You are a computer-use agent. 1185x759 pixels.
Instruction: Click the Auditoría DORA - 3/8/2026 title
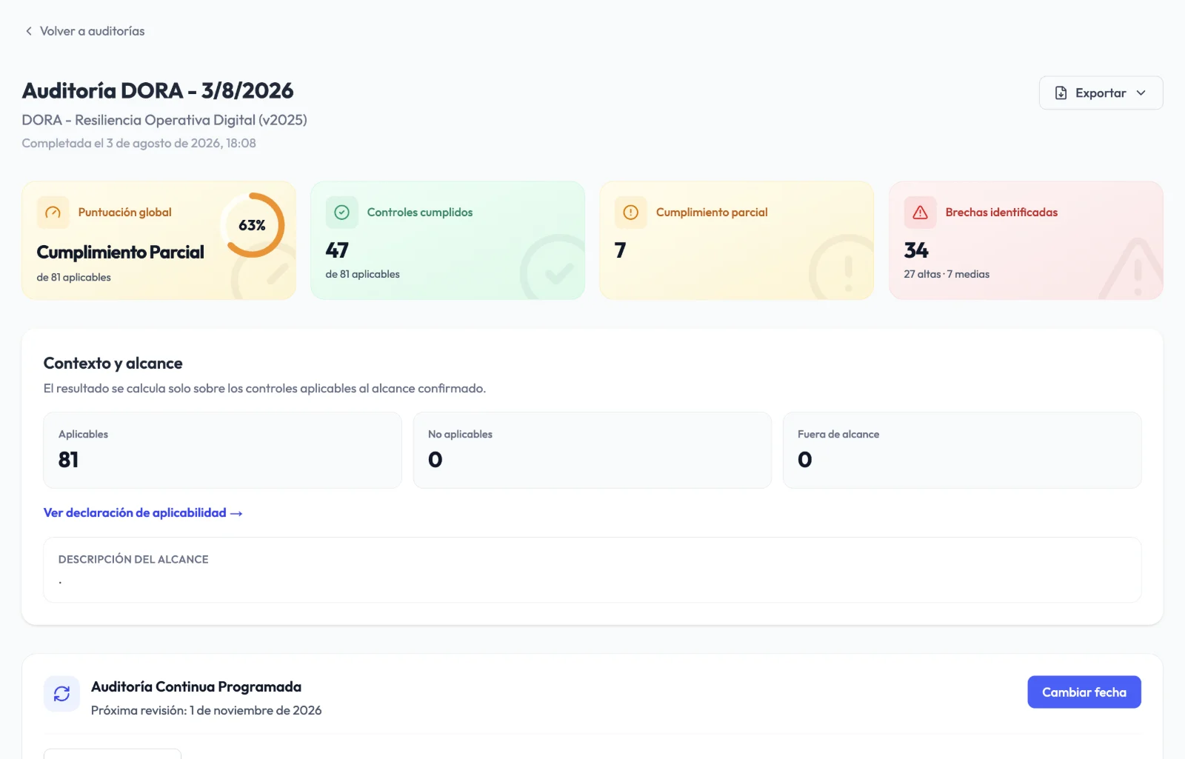[x=158, y=90]
